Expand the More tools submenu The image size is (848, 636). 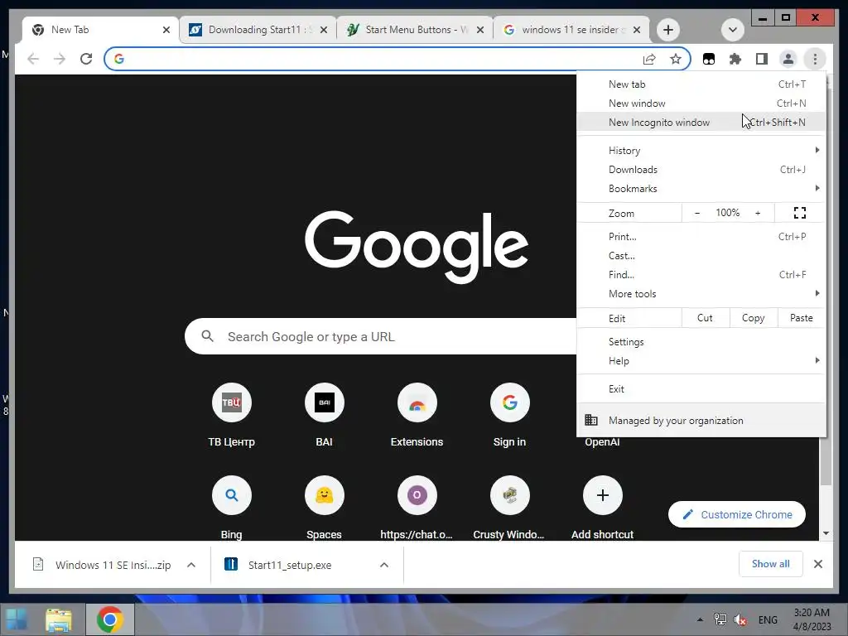click(701, 294)
